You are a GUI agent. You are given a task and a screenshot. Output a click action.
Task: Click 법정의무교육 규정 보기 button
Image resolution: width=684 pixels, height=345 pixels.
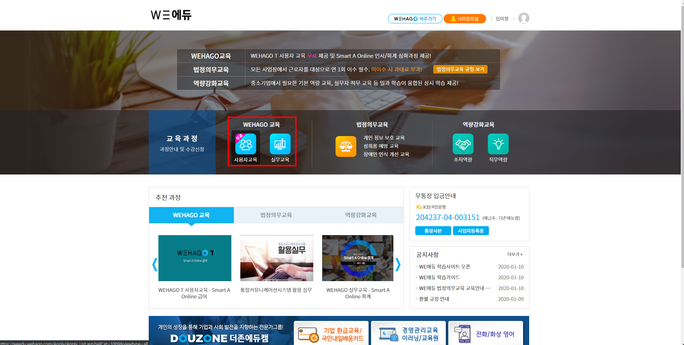[460, 69]
